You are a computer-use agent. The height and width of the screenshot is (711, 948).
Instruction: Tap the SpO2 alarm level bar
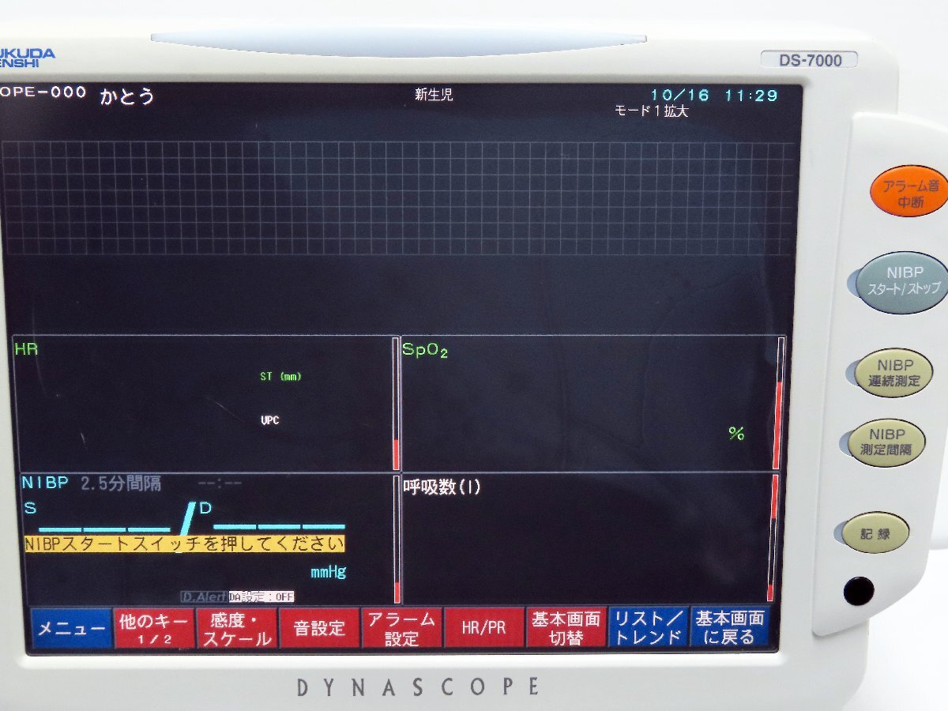778,403
